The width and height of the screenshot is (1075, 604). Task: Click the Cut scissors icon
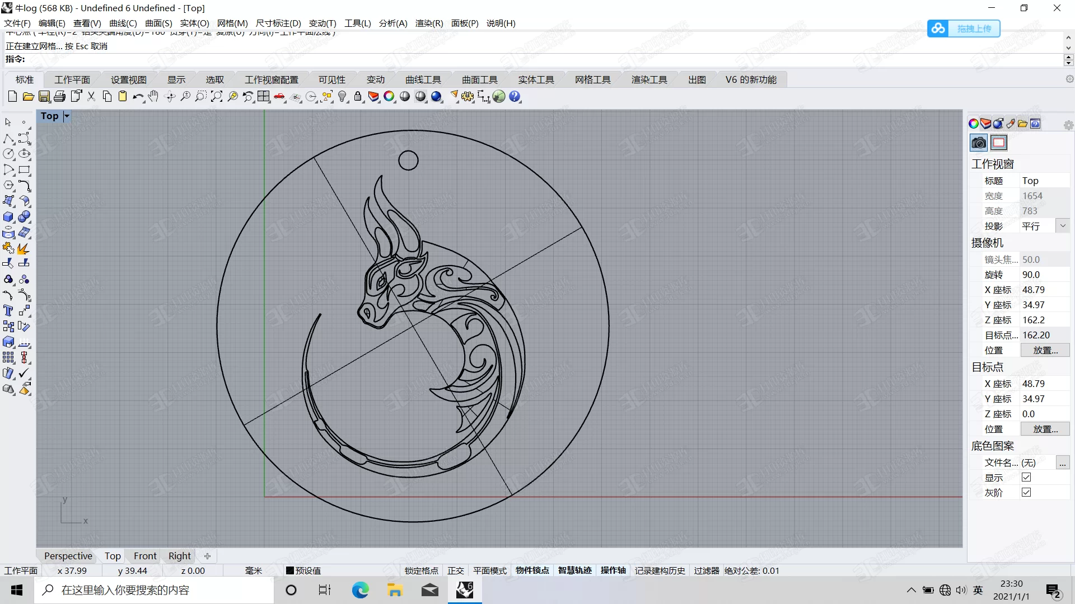[91, 97]
